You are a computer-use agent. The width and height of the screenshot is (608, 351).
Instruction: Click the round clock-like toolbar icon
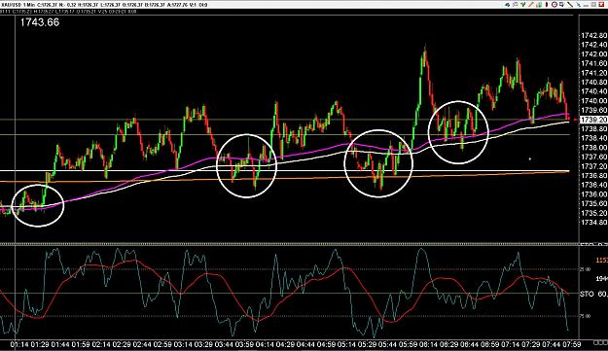click(x=554, y=5)
